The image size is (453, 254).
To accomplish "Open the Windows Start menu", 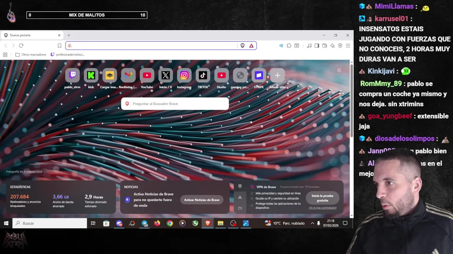I will point(6,223).
